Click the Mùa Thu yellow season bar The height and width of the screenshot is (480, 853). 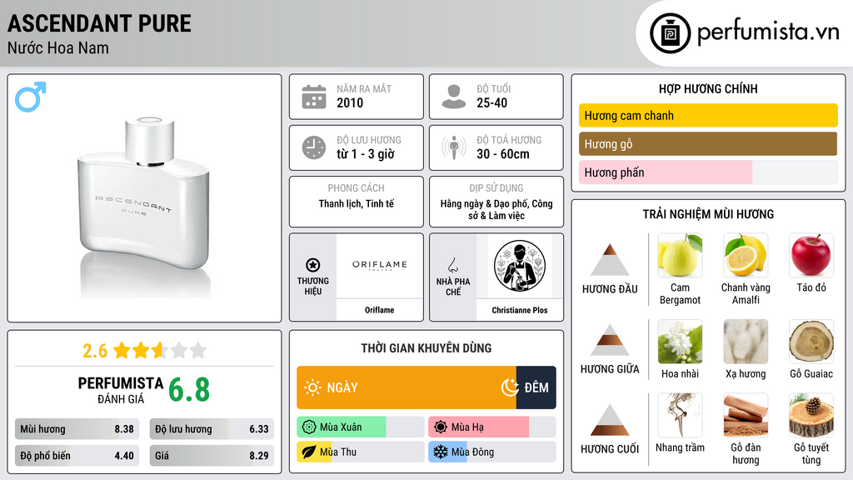(x=314, y=452)
